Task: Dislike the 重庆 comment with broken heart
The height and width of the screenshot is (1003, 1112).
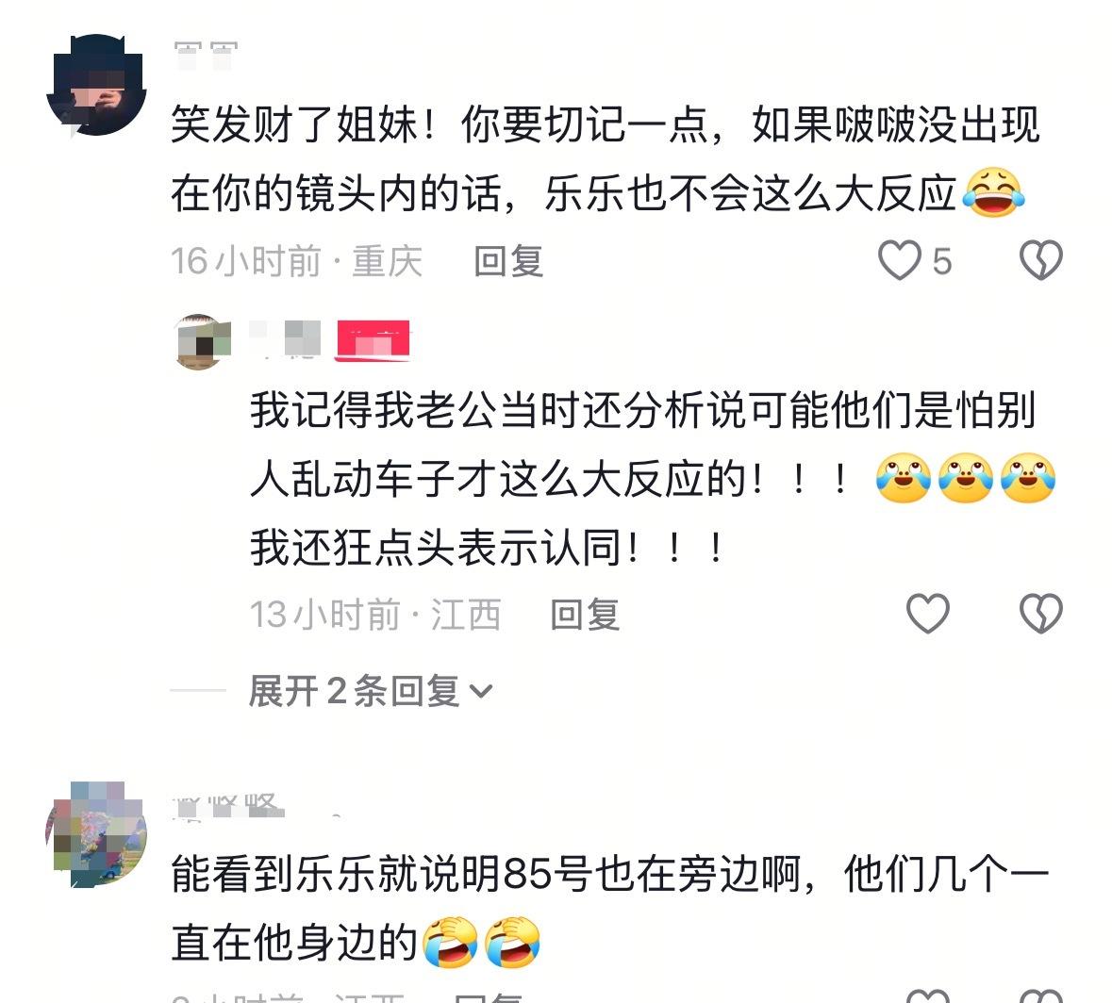Action: (1040, 260)
